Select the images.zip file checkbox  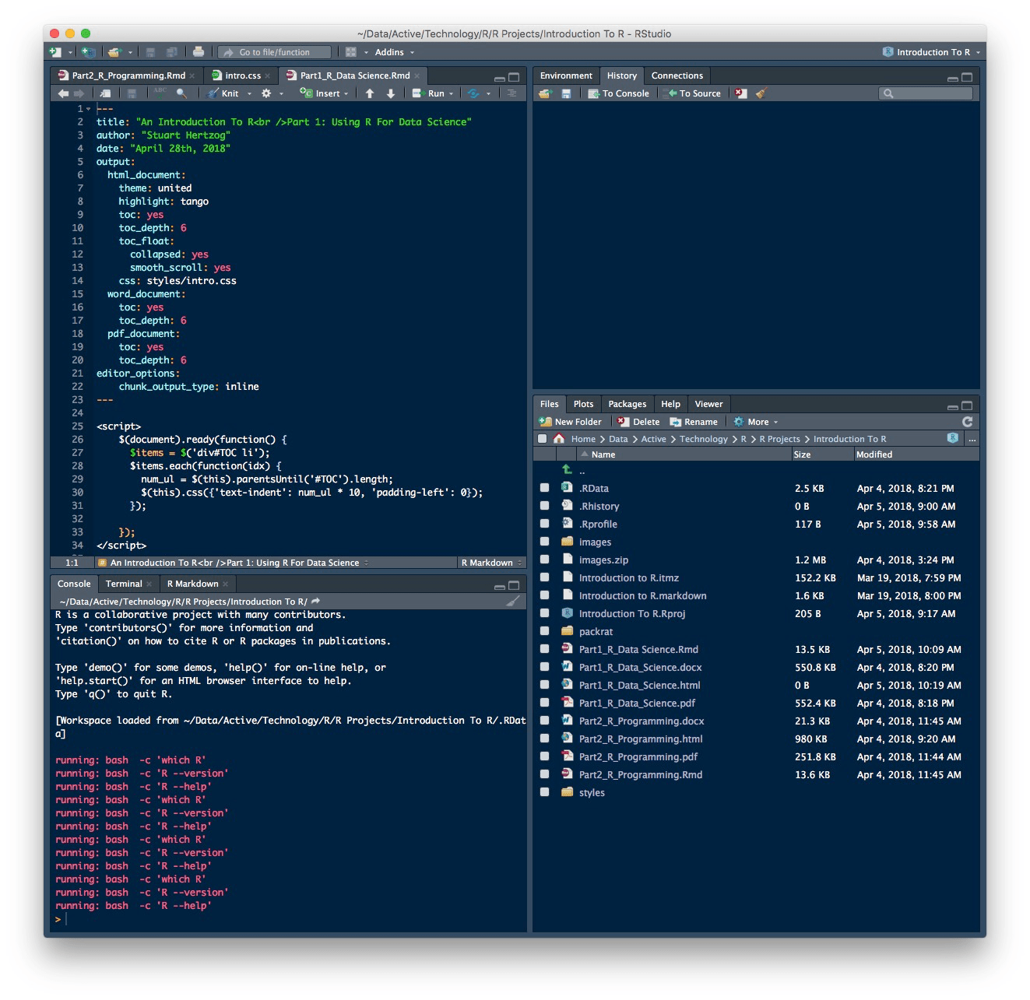pyautogui.click(x=544, y=560)
